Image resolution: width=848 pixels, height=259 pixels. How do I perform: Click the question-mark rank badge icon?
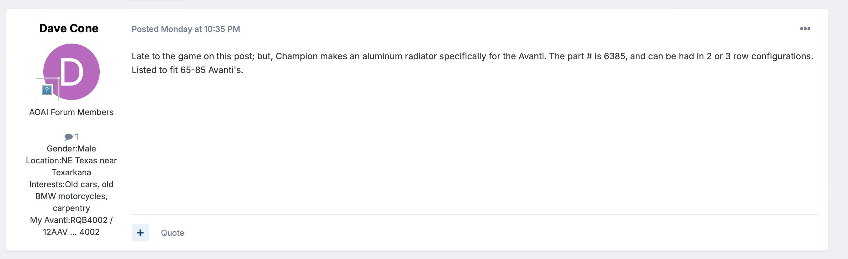[x=47, y=89]
